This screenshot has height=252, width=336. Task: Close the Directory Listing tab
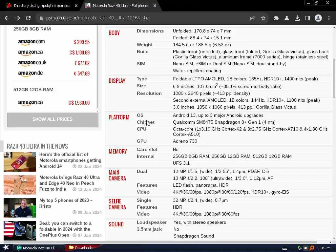point(76,6)
